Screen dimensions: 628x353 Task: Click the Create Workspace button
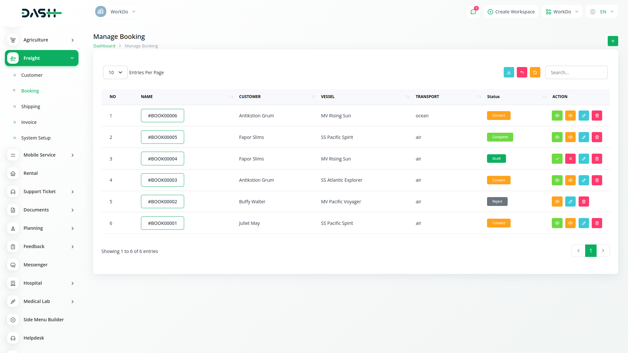click(x=511, y=12)
